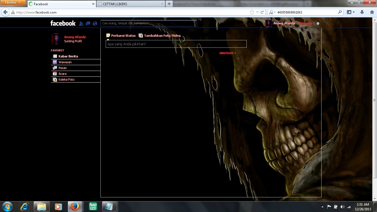Focus the Facebook search box
377x212 pixels.
coord(148,23)
